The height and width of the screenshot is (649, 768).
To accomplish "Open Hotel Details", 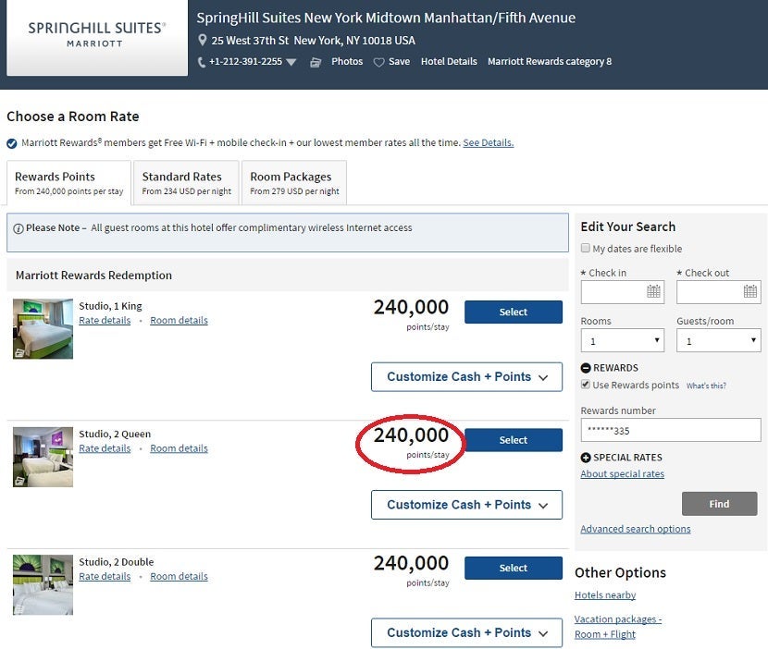I will [x=449, y=61].
